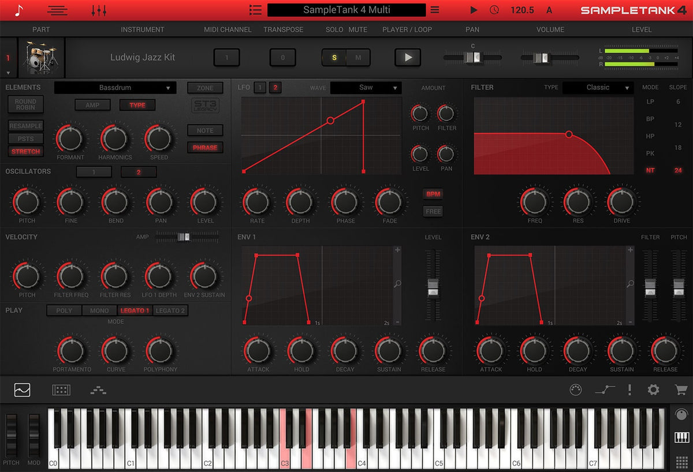Click the tempo sync clock icon
Viewport: 693px width, 472px height.
pyautogui.click(x=494, y=10)
